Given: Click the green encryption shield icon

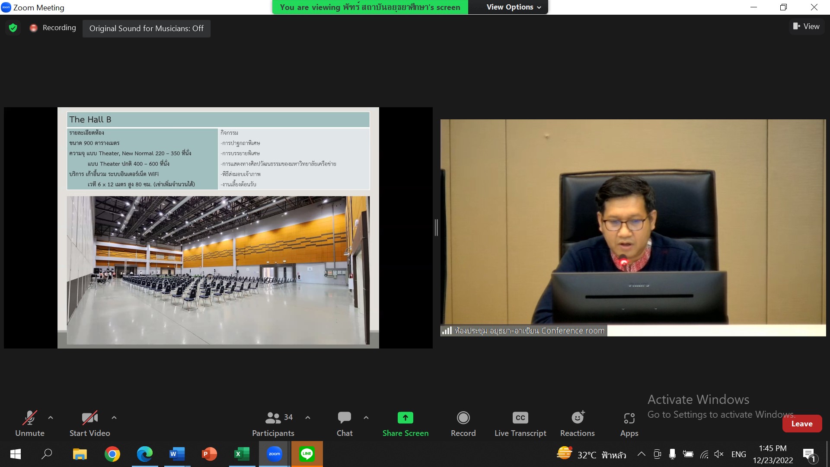Looking at the screenshot, I should pyautogui.click(x=13, y=28).
